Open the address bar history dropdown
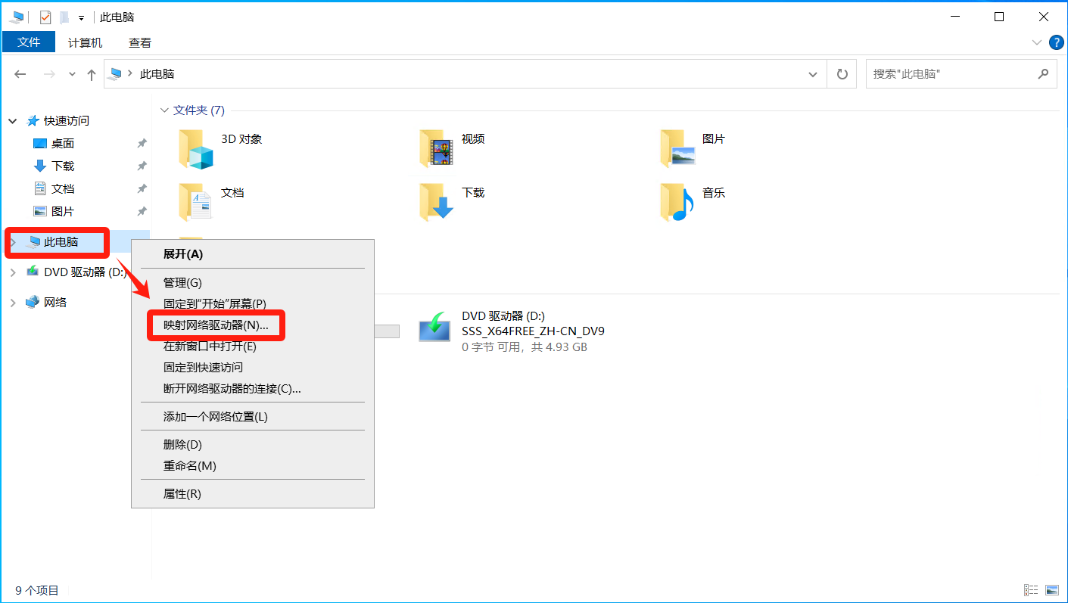Viewport: 1068px width, 603px height. click(813, 74)
